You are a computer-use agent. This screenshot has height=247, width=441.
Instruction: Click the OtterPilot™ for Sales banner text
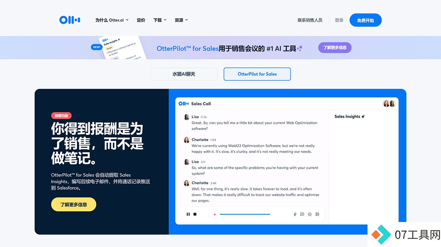tap(187, 49)
